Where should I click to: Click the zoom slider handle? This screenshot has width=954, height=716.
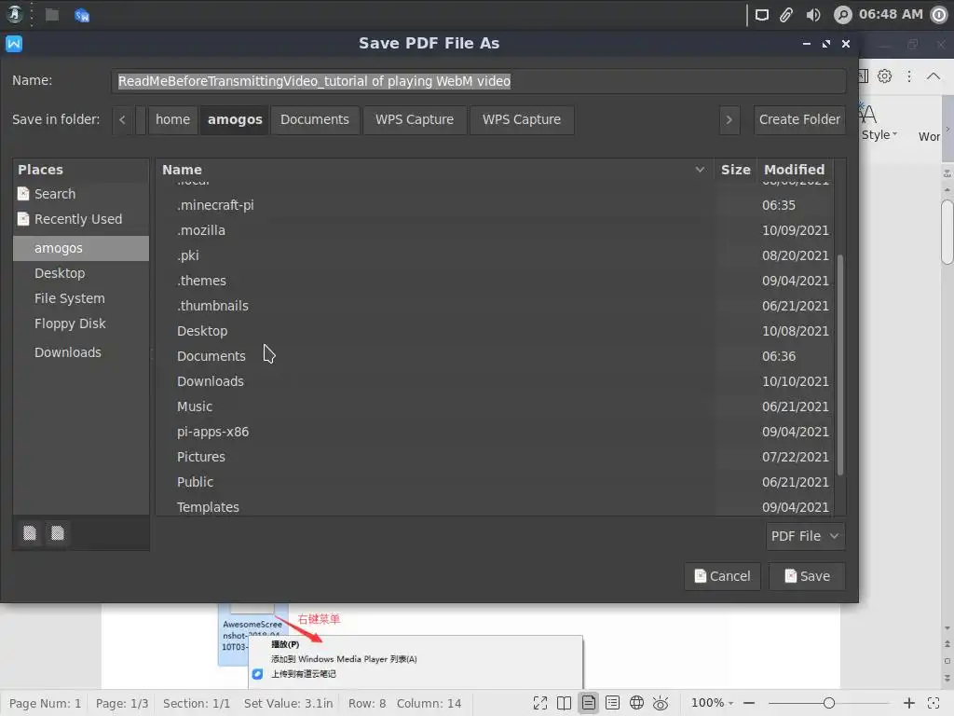coord(828,703)
